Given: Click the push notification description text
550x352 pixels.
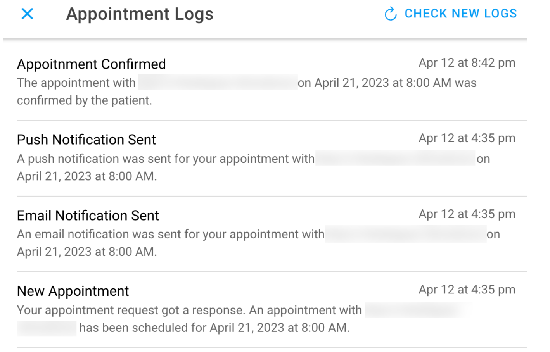Looking at the screenshot, I should (166, 159).
